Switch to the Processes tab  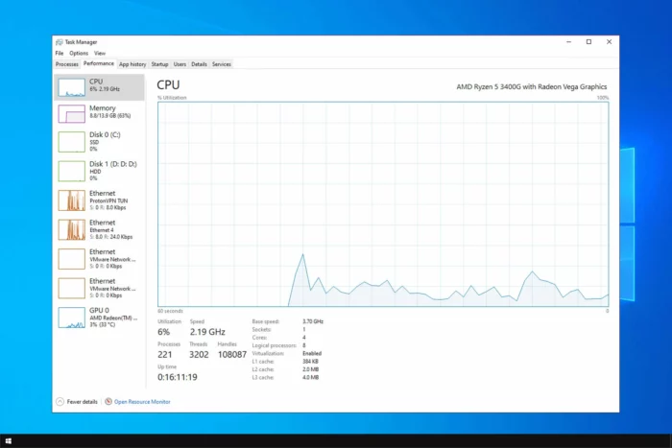(x=67, y=64)
